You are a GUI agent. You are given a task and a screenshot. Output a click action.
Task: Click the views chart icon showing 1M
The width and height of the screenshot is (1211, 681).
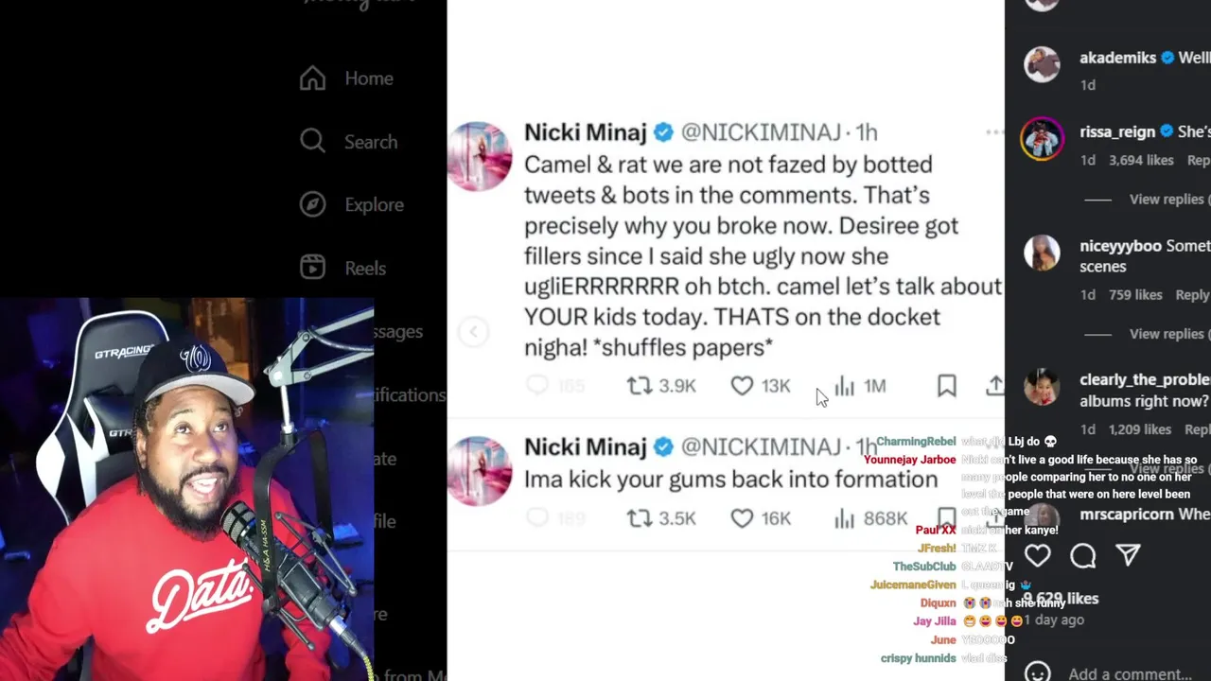point(844,386)
